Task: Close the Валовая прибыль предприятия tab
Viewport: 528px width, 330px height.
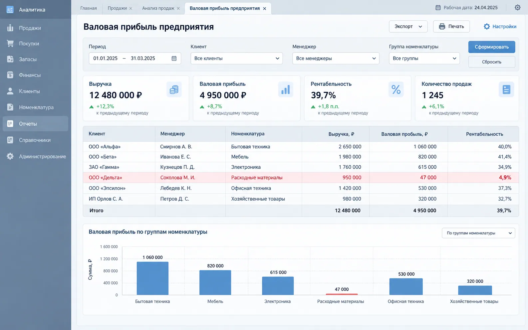Action: 265,9
